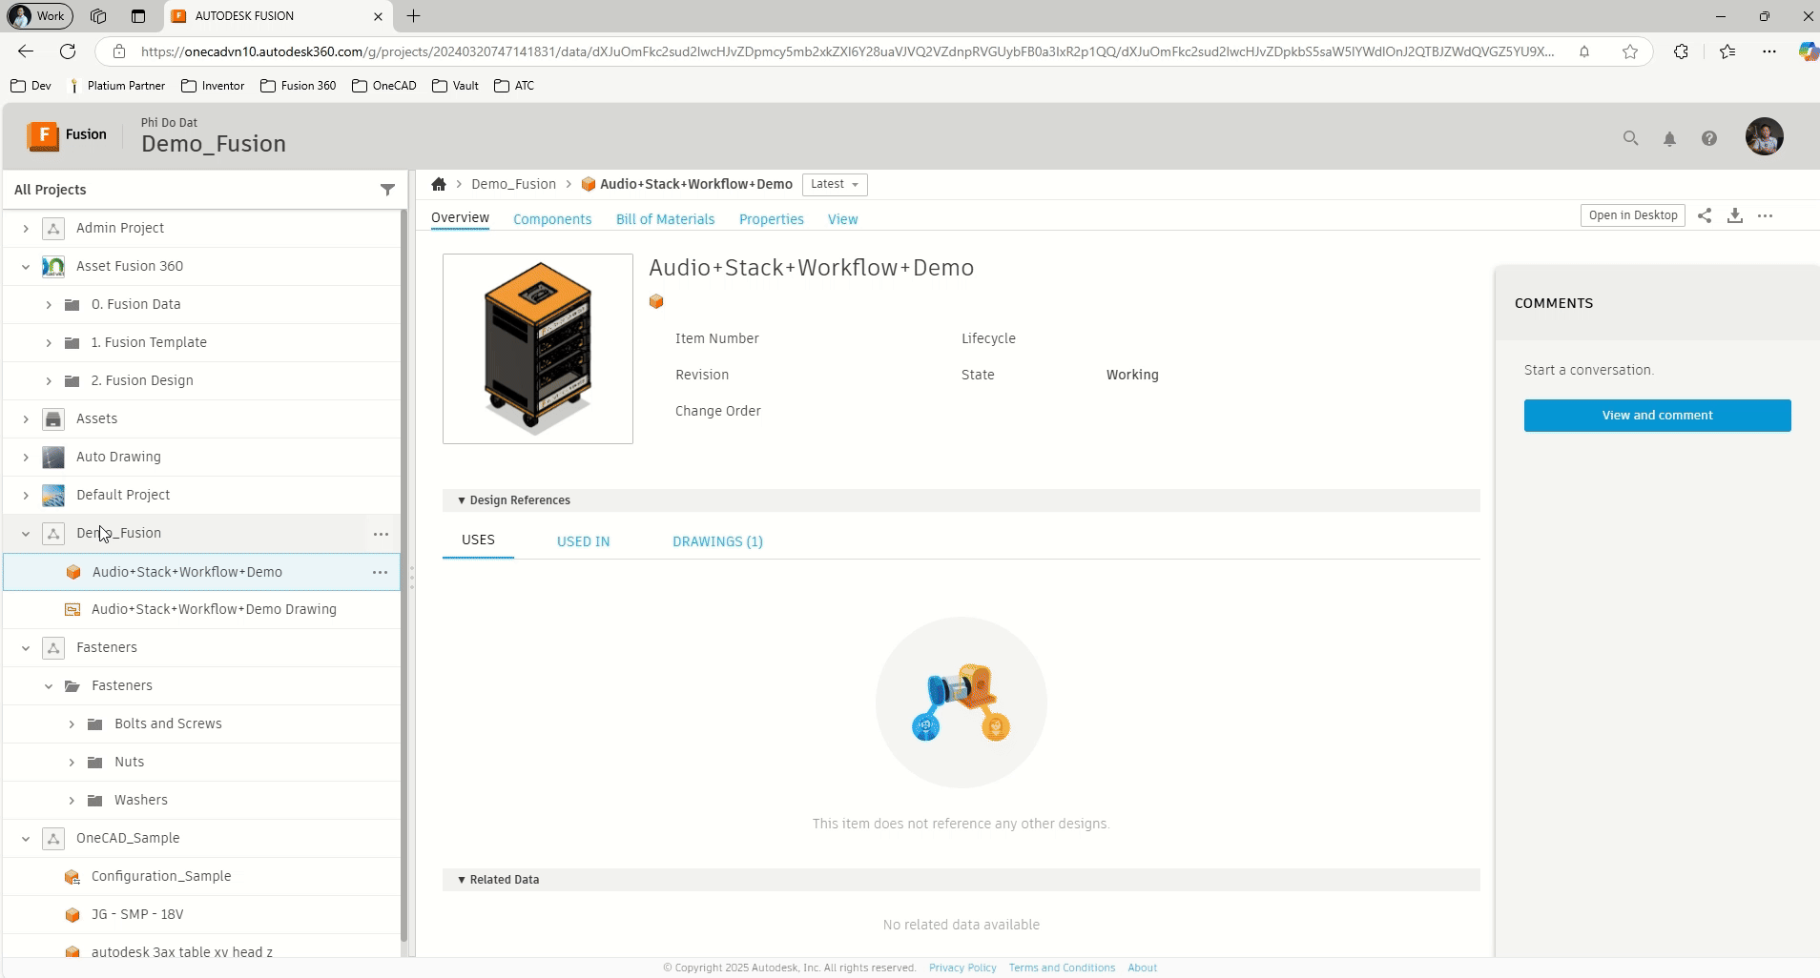This screenshot has height=978, width=1820.
Task: Click the home icon in breadcrumb
Action: click(x=439, y=184)
